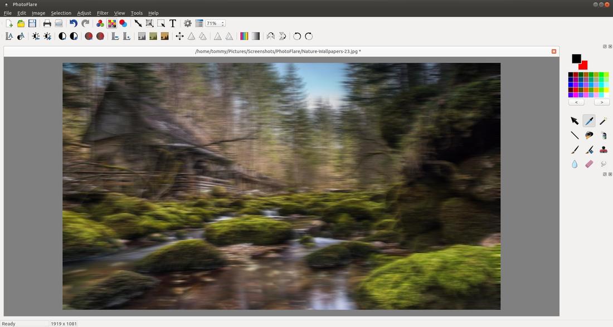Redo the last undone action
The height and width of the screenshot is (327, 613).
click(85, 23)
